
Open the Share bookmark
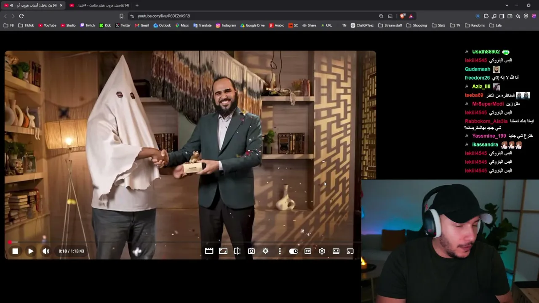[x=309, y=25]
